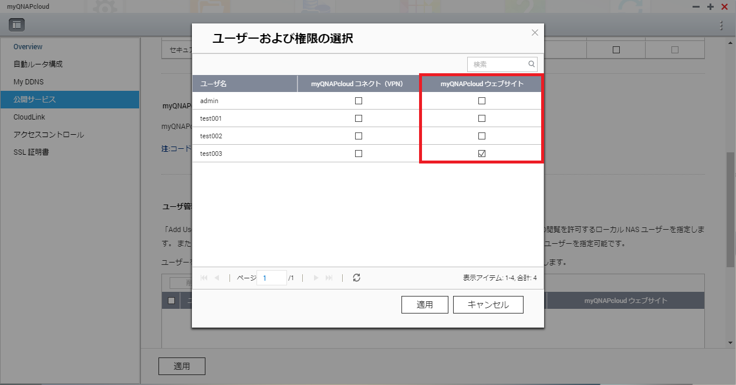Enable myQNAPcloud コネクト (VPN) for admin

pos(359,101)
